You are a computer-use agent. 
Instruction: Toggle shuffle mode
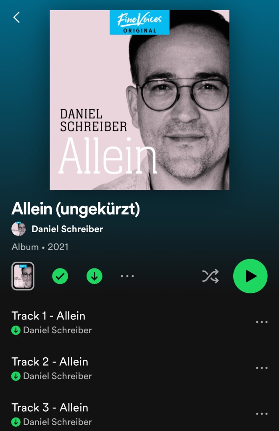point(211,276)
